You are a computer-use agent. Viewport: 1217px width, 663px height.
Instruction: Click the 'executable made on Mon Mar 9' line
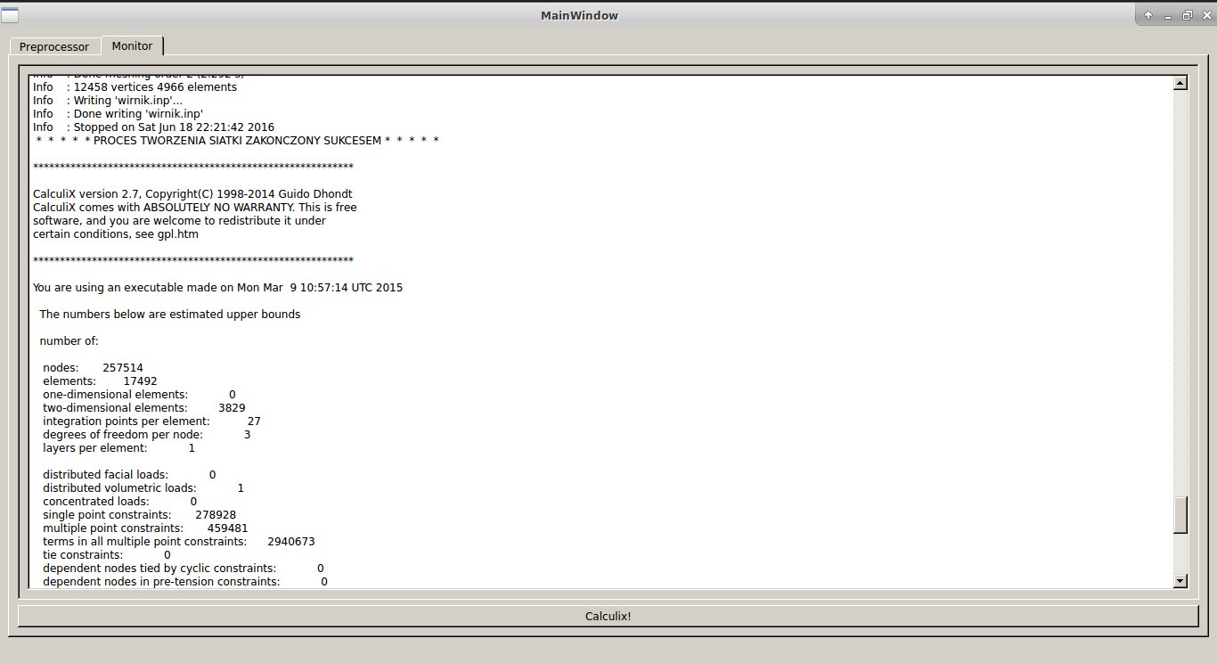click(x=218, y=288)
